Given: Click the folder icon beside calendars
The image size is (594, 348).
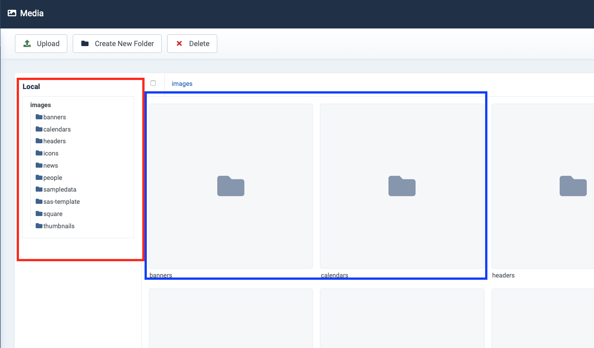Looking at the screenshot, I should (39, 129).
